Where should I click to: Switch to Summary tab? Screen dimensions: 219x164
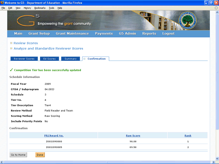tap(70, 59)
